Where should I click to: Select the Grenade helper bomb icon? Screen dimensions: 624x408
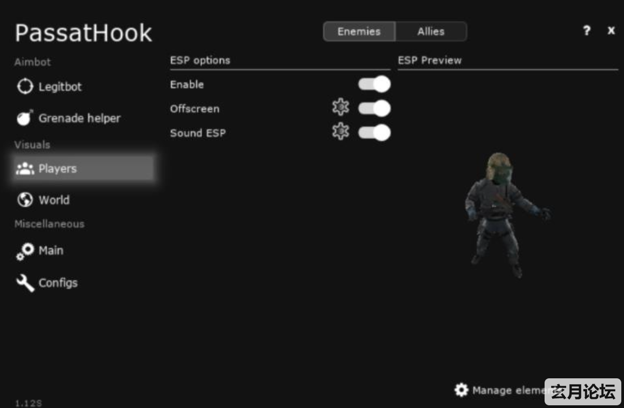pos(24,118)
